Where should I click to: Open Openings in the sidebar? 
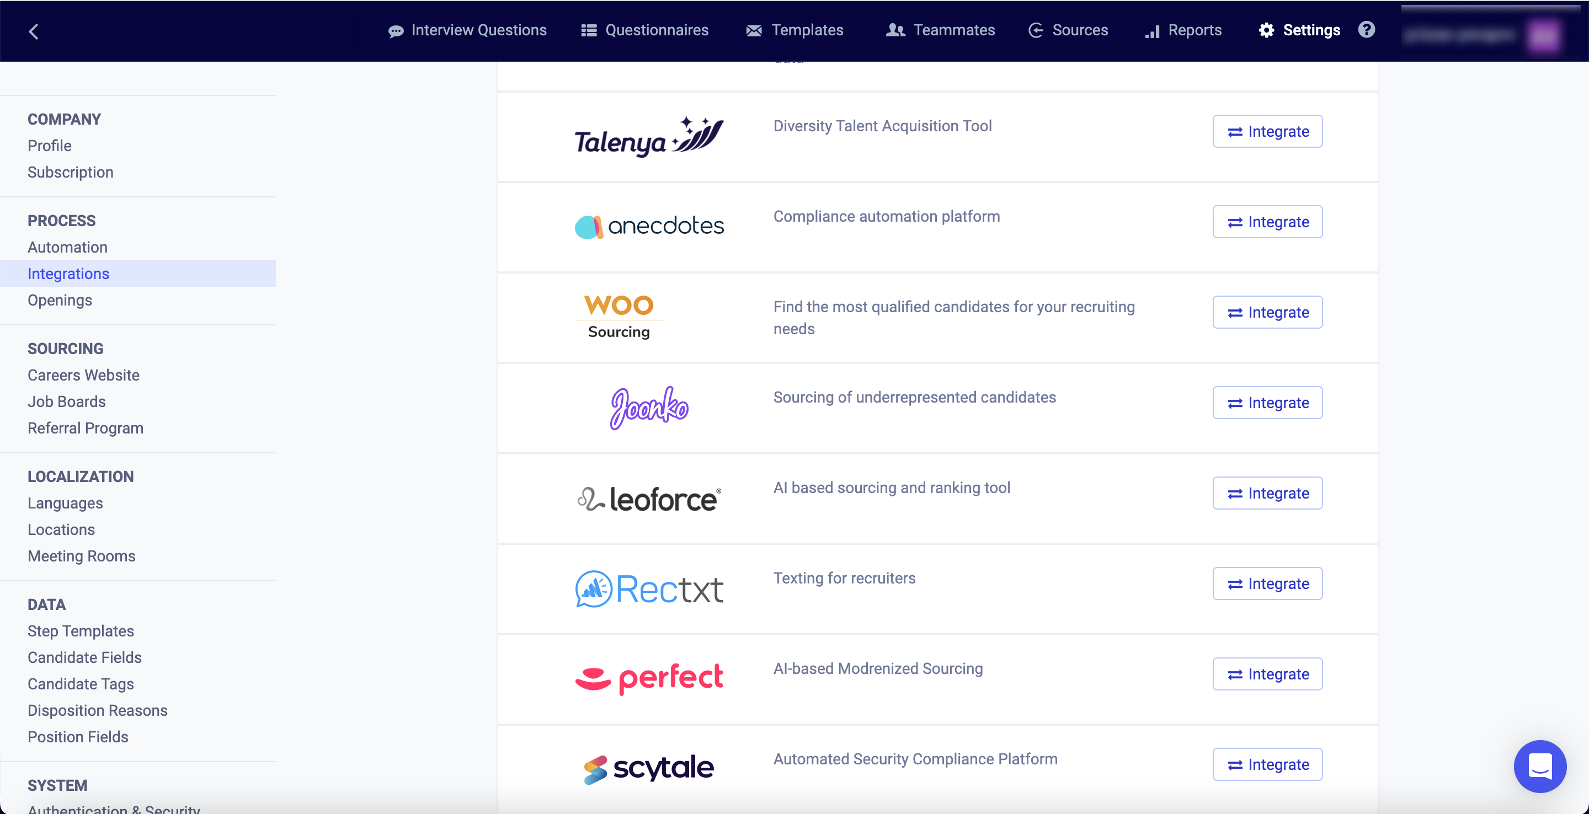pos(60,301)
